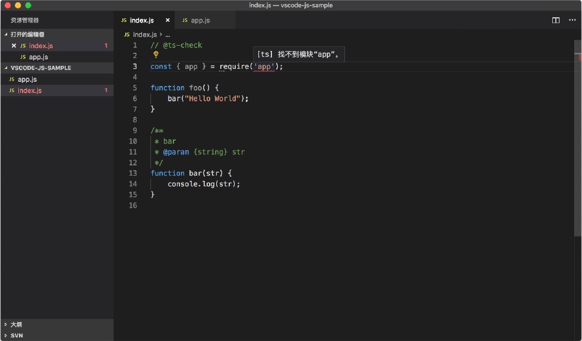Click the red error marker in overview ruler
This screenshot has width=582, height=341.
click(x=580, y=57)
